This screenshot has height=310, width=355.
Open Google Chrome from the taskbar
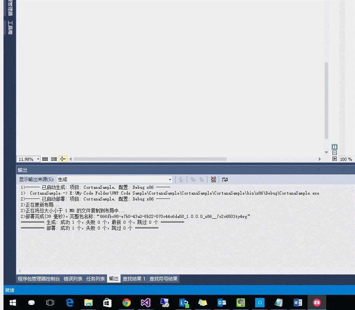pyautogui.click(x=127, y=303)
